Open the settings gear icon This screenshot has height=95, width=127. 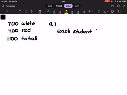(x=118, y=6)
